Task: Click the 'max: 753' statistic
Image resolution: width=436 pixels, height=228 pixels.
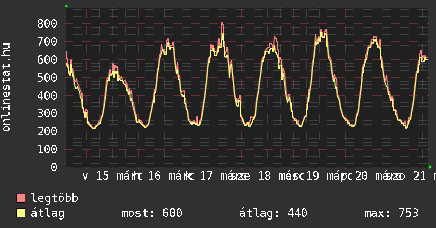Action: click(391, 213)
